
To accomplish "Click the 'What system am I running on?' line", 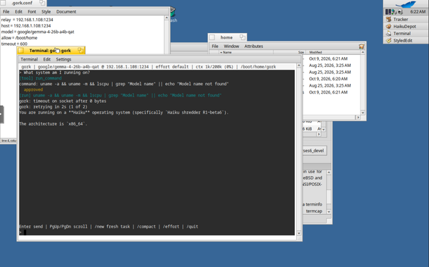I will click(x=54, y=73).
